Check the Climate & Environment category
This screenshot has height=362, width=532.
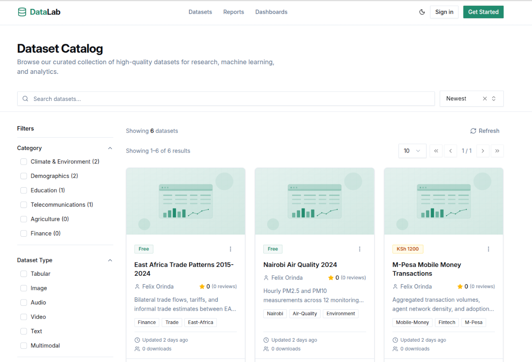24,162
